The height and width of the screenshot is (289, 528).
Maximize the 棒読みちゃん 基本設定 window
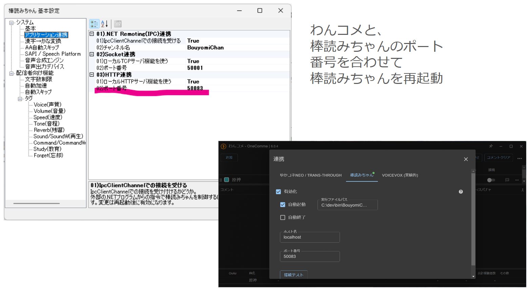260,10
